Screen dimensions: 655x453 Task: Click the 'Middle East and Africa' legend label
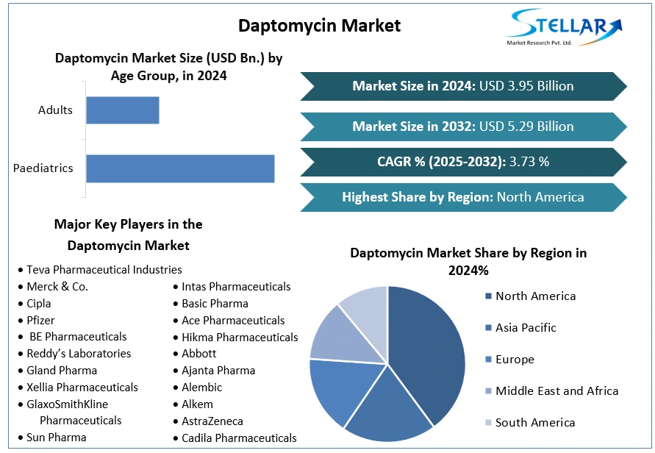[556, 391]
